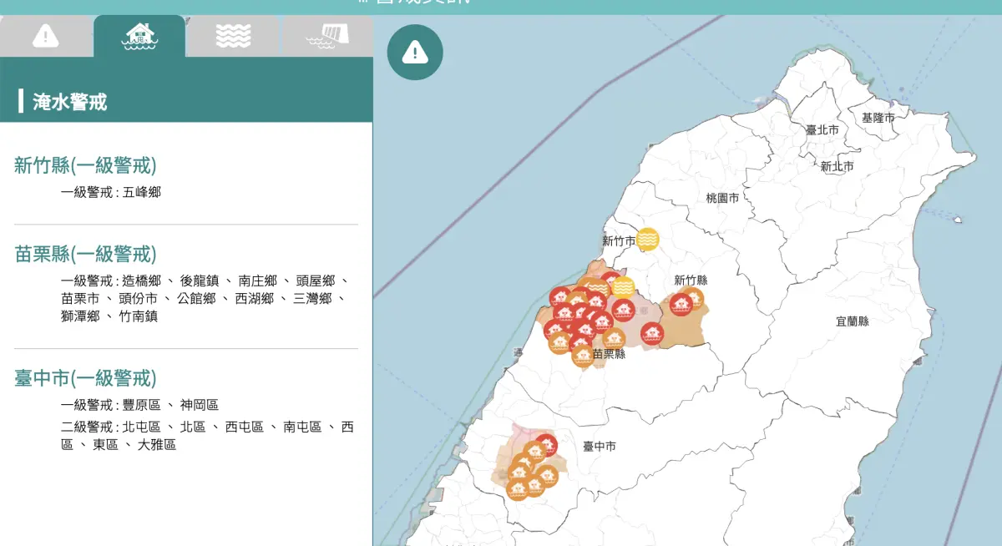Select the flooded house warning tab
This screenshot has height=546, width=1002.
tap(139, 36)
